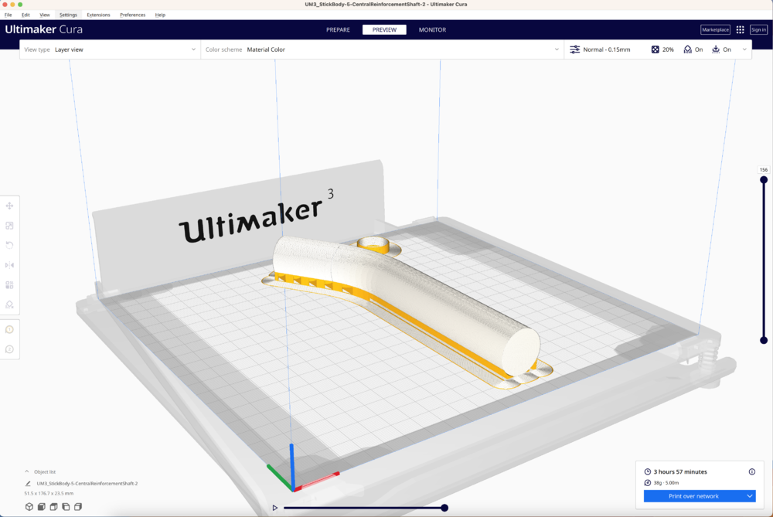Click the layer number 156 field
Image resolution: width=773 pixels, height=517 pixels.
tap(764, 169)
